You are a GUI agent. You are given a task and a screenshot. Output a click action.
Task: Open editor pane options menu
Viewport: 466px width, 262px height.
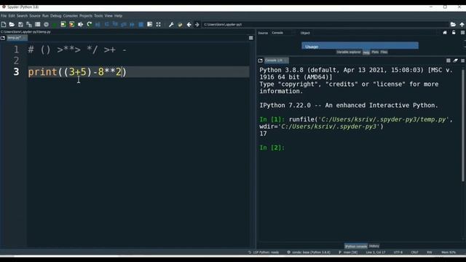[250, 38]
